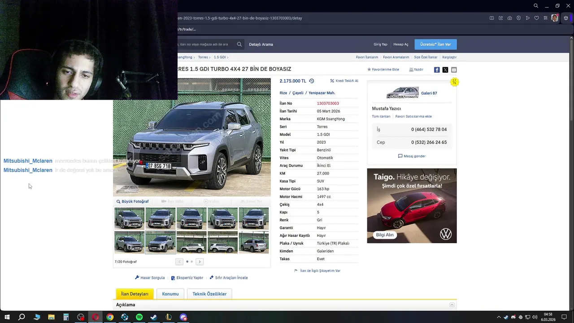Open File Explorer from the taskbar
The width and height of the screenshot is (574, 323).
(51, 317)
